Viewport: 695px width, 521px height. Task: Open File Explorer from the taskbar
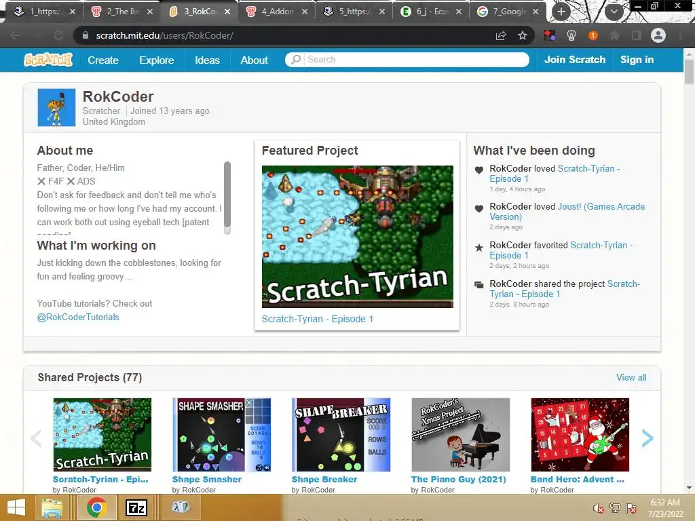click(x=52, y=507)
